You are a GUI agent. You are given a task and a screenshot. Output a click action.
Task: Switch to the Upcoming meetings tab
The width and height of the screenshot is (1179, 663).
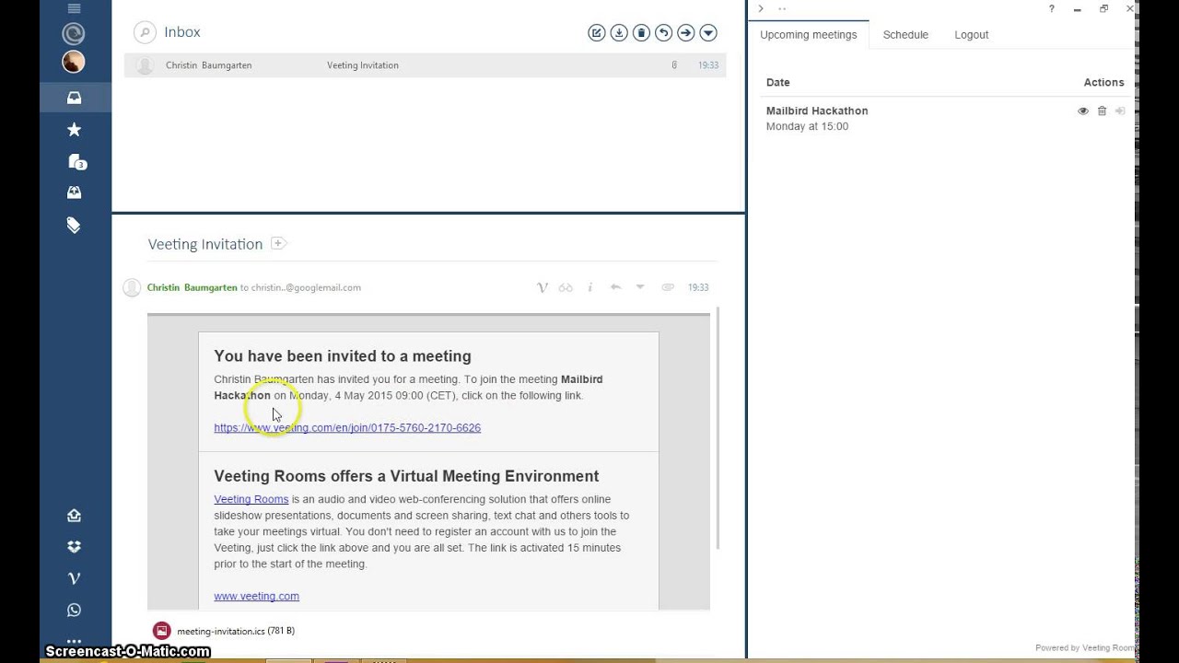(809, 35)
